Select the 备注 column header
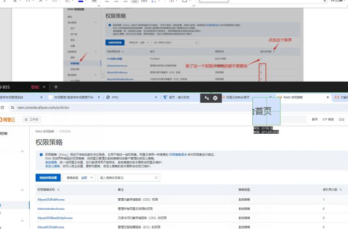This screenshot has height=229, width=348. point(121,190)
